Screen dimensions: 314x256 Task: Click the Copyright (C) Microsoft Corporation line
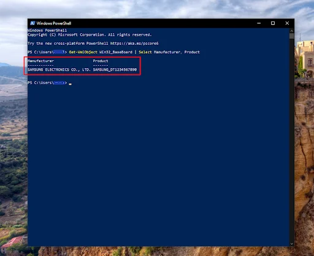[x=90, y=35]
